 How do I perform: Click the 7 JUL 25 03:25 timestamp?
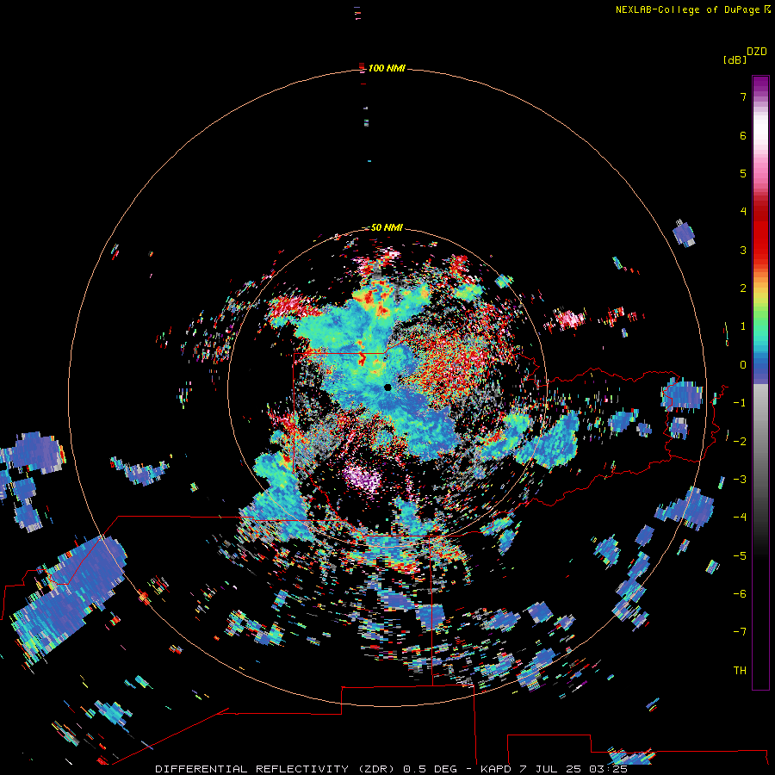[x=573, y=769]
